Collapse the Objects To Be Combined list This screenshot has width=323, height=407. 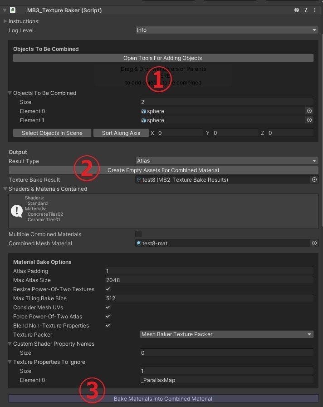point(10,93)
